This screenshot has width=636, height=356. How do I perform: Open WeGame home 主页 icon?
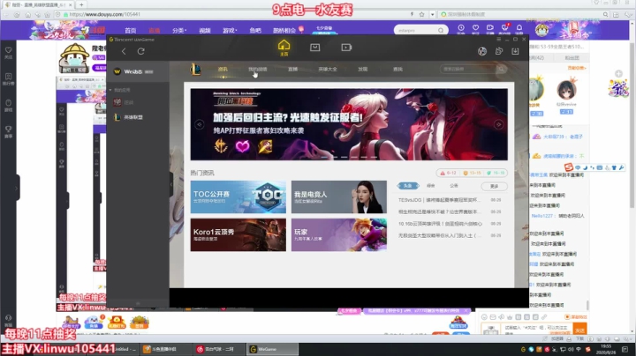click(x=284, y=48)
